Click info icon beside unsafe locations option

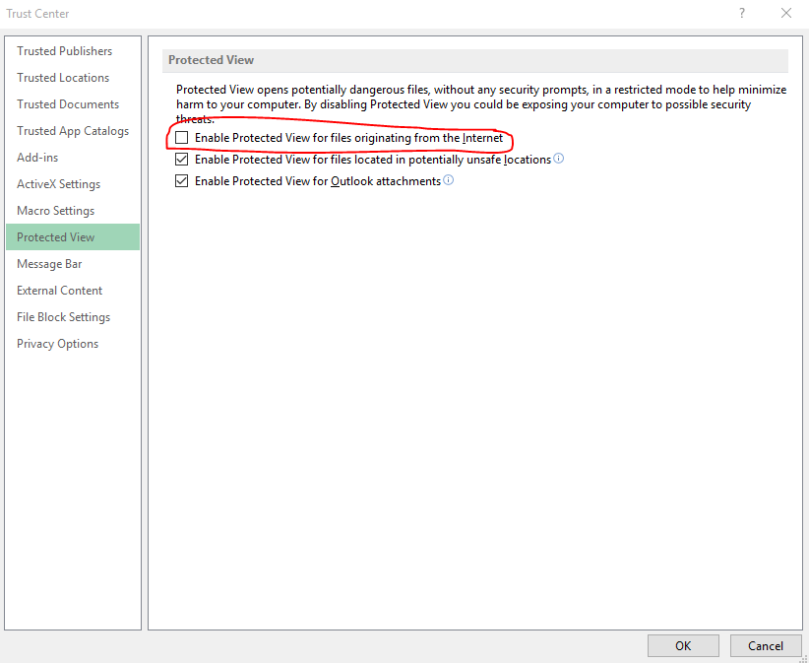(559, 159)
